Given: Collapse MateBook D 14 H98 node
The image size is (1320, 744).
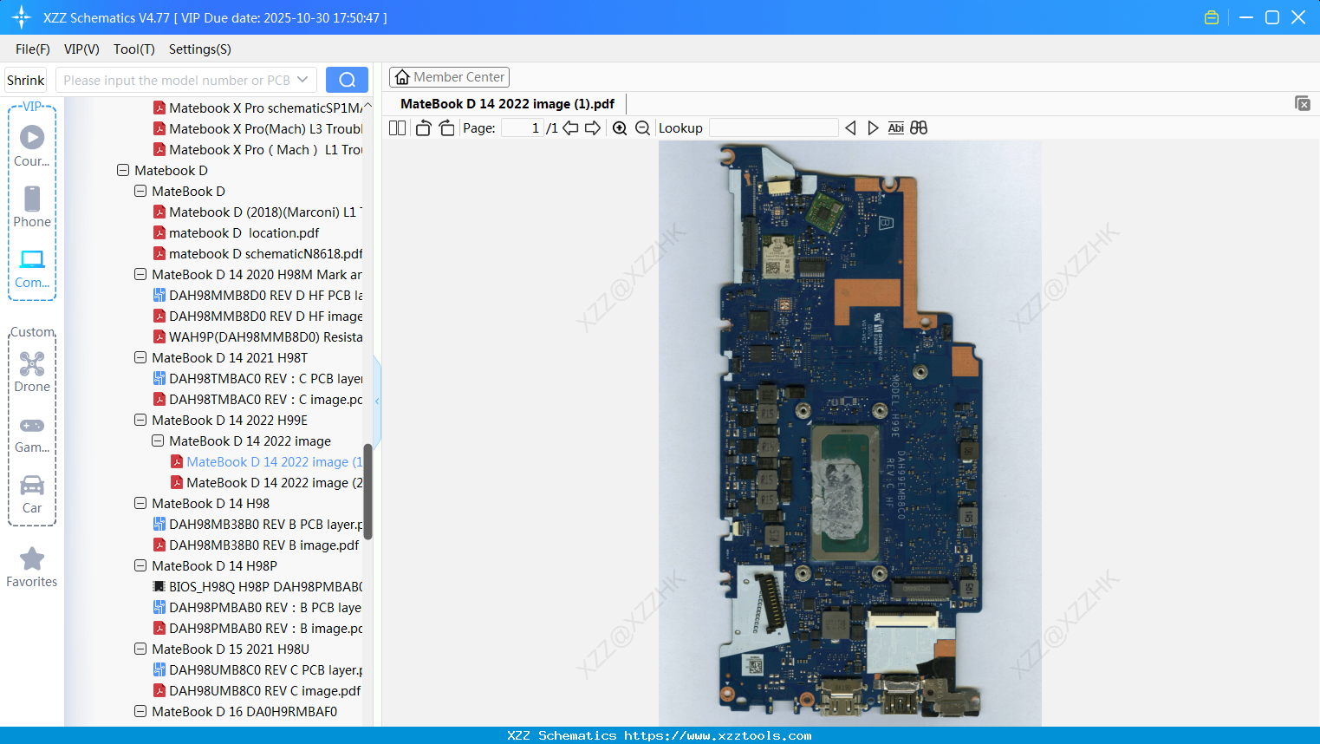Looking at the screenshot, I should [x=140, y=503].
